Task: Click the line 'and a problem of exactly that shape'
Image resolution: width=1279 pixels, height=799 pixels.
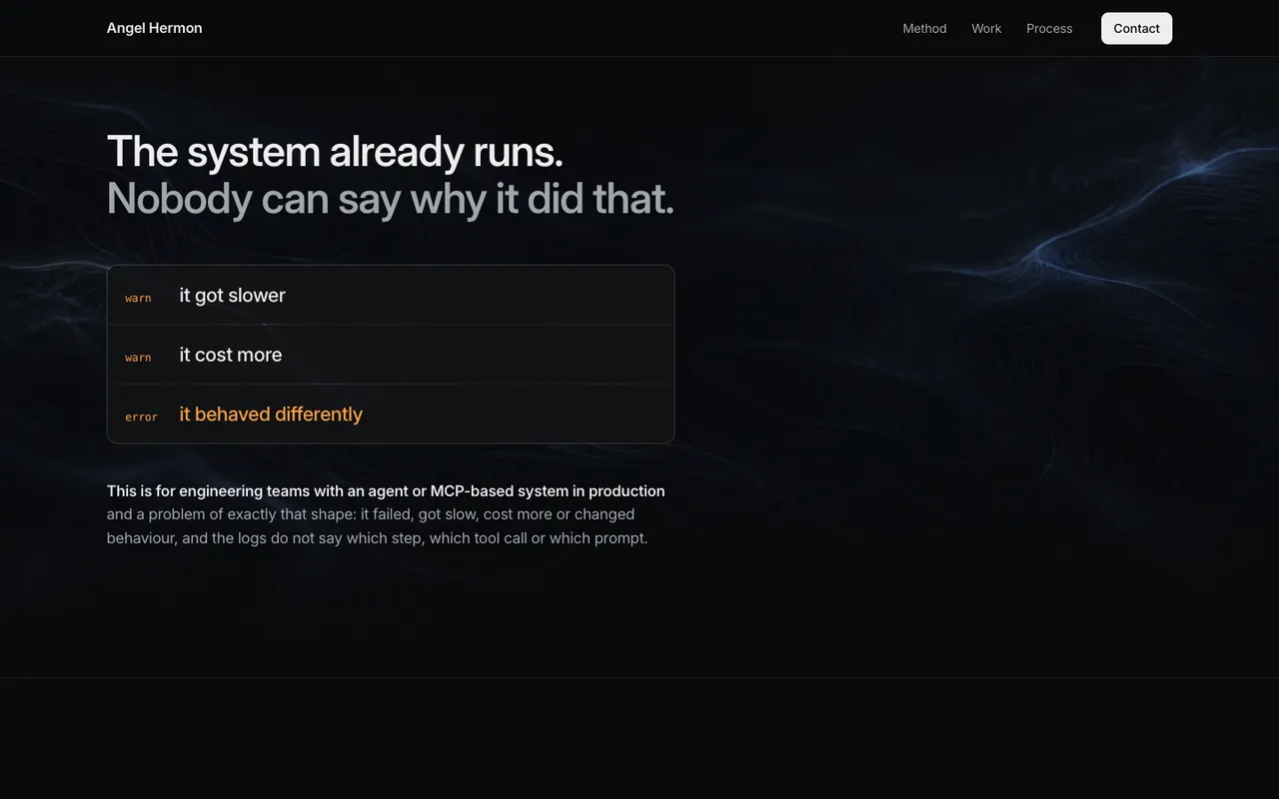Action: click(x=371, y=513)
